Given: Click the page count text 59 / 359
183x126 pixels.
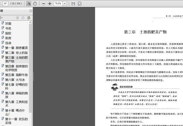Looking at the screenshot, I should tap(16, 3).
